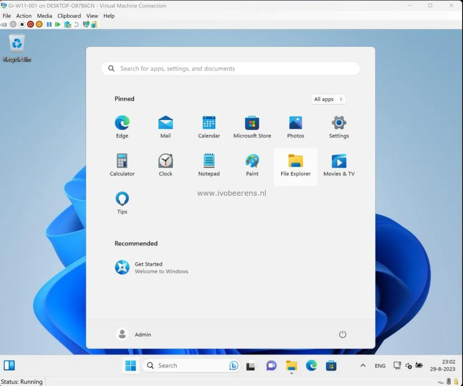Launch Chat from the taskbar
Viewport: 463px width, 386px height.
271,366
